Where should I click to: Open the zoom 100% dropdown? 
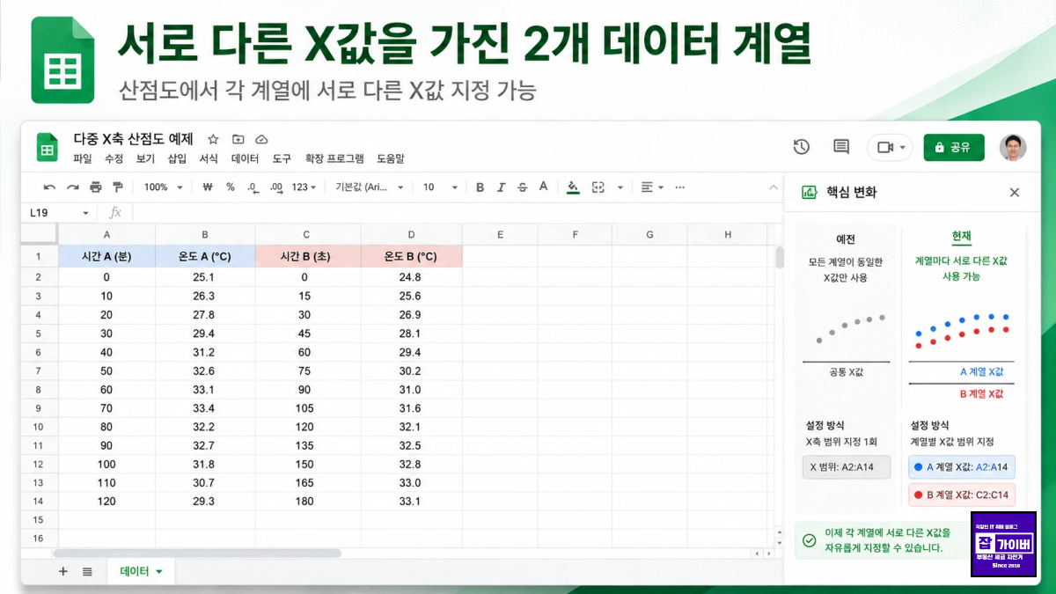coord(164,187)
